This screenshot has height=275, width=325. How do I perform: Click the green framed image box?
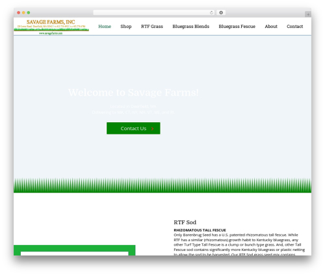[x=75, y=250]
